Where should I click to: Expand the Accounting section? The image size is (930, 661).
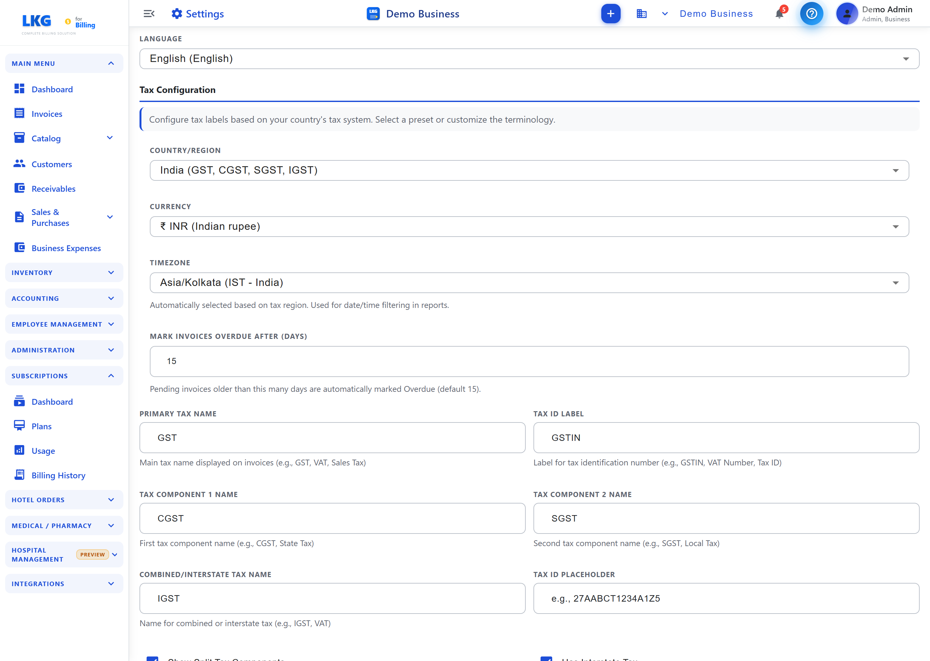point(64,298)
